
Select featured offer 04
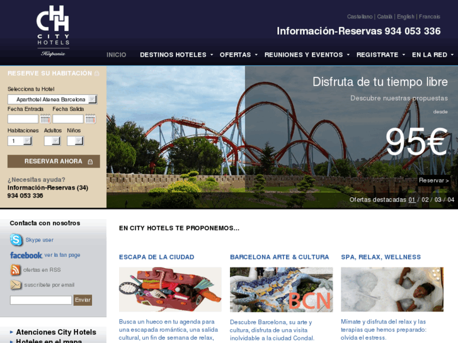[x=450, y=200]
